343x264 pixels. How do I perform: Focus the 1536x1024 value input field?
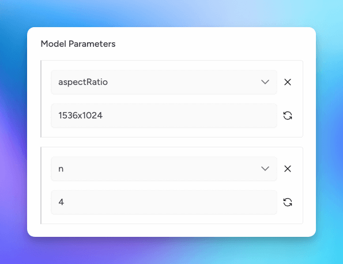pos(164,116)
